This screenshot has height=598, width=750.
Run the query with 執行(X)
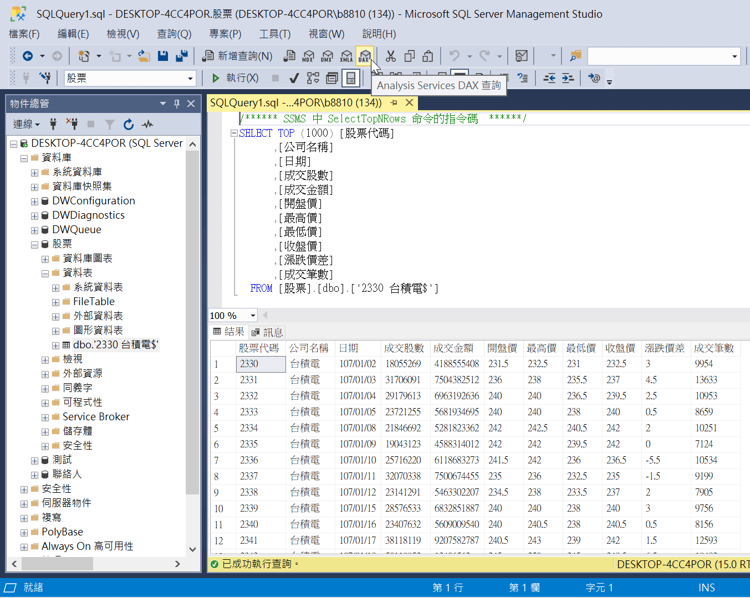236,78
